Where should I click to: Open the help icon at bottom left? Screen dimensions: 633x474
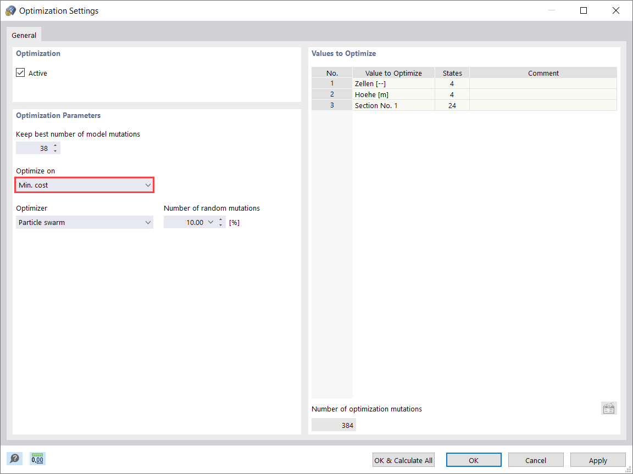tap(14, 458)
